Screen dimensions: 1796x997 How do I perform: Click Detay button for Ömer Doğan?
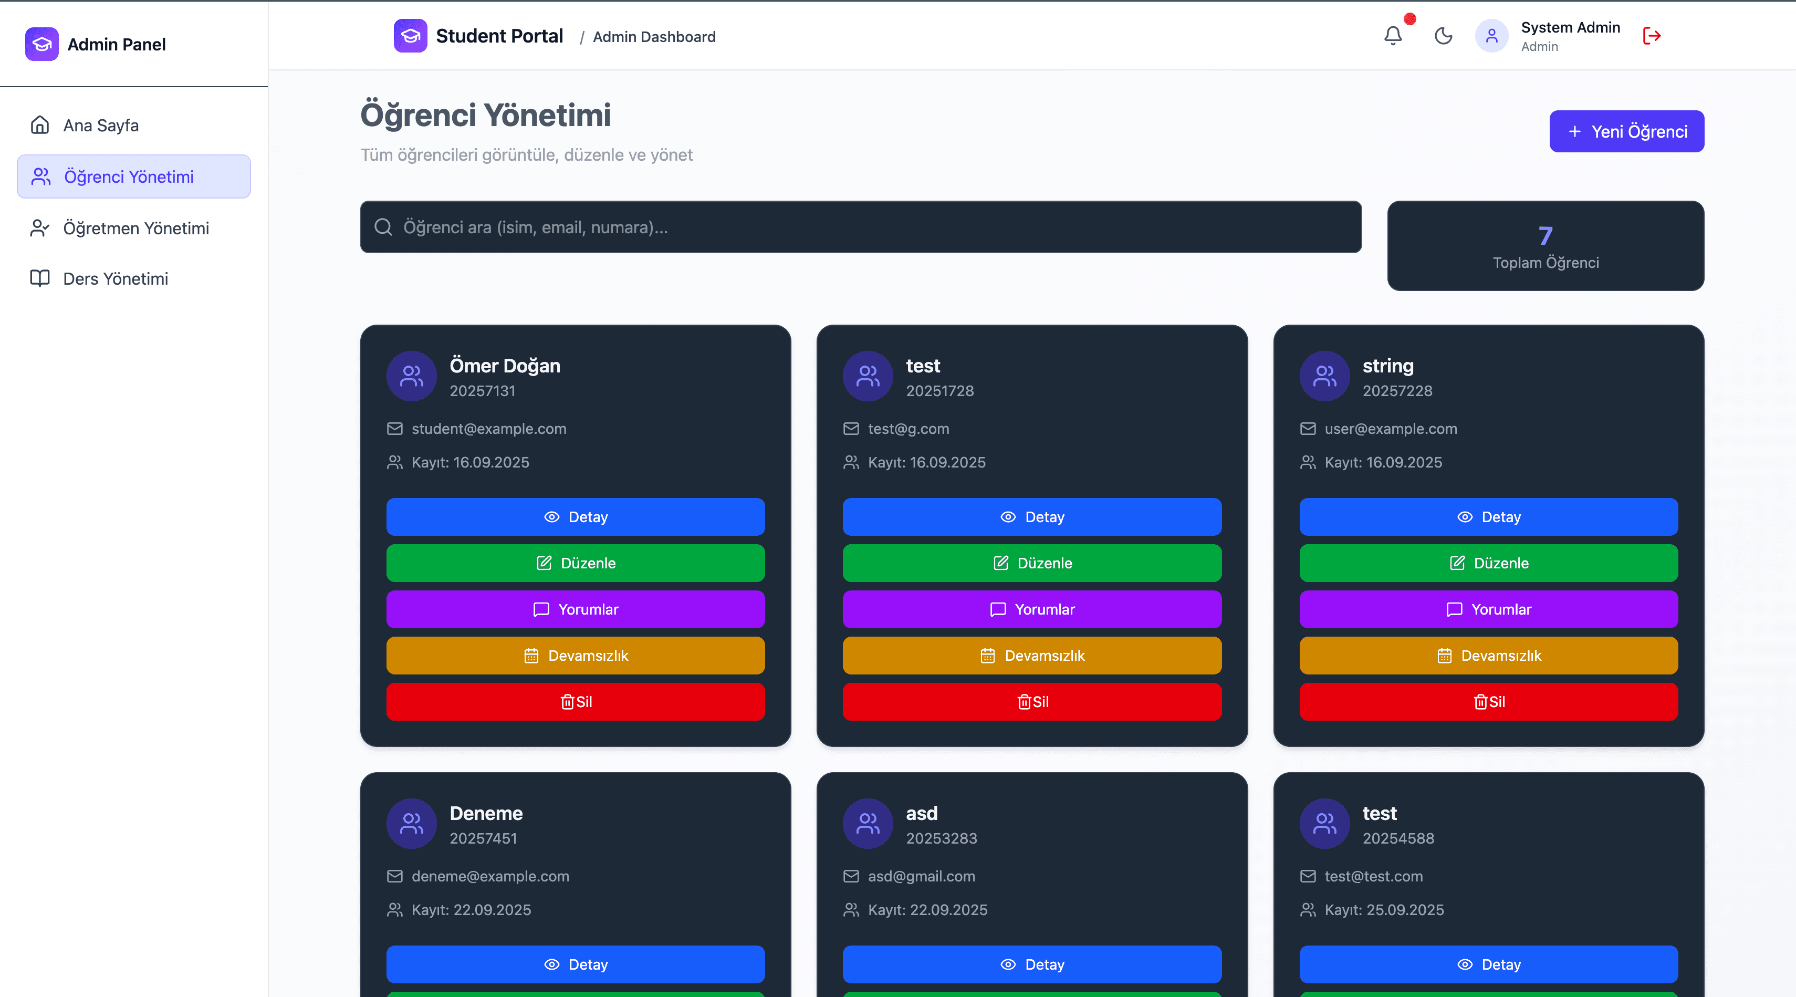[575, 517]
